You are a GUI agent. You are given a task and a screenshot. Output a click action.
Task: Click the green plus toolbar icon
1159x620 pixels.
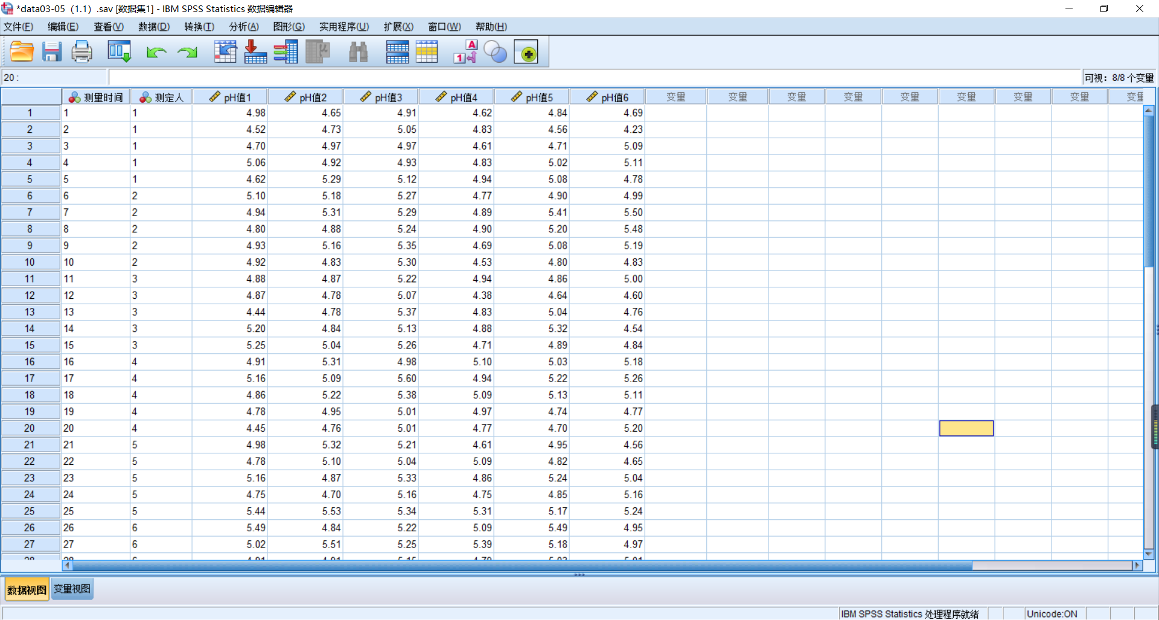526,53
